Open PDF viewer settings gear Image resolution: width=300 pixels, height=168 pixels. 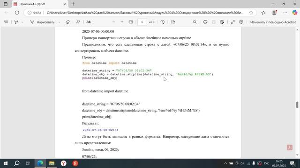coord(241,22)
